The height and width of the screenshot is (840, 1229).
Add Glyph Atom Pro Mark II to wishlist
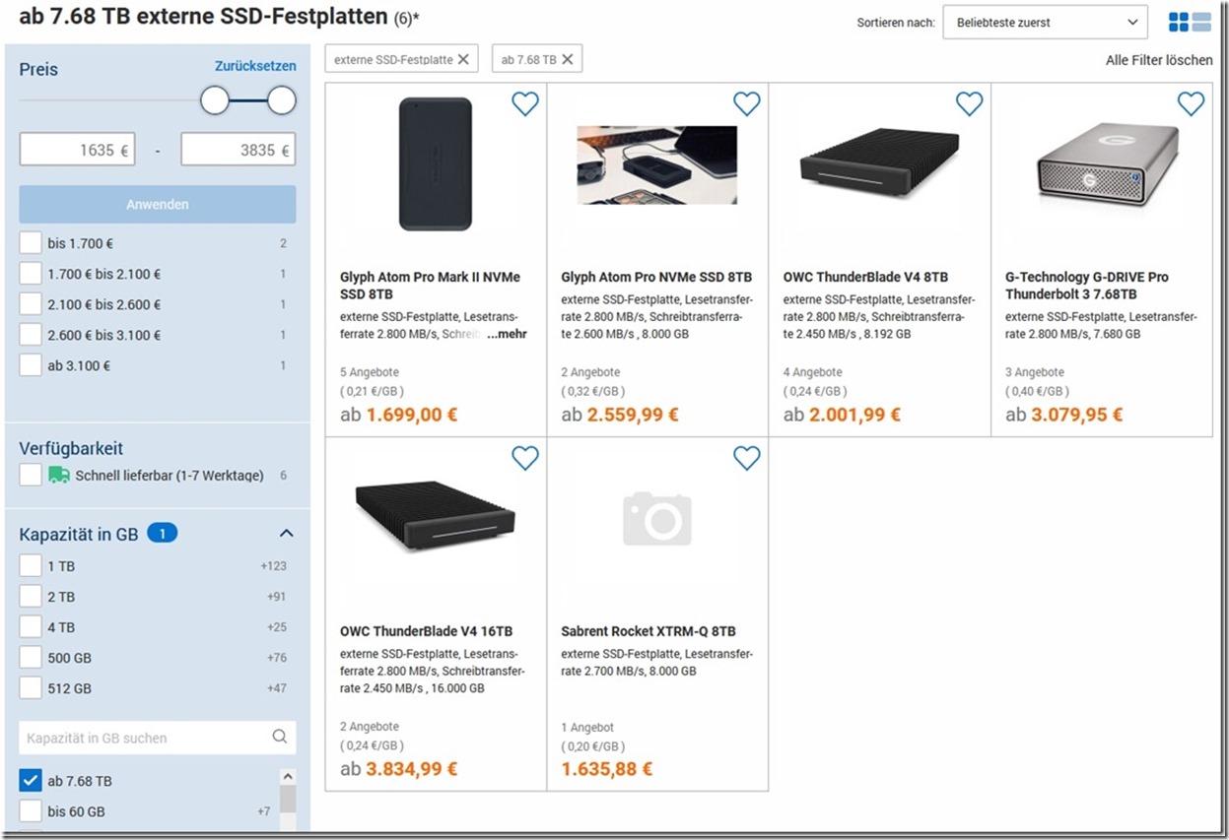(x=525, y=103)
